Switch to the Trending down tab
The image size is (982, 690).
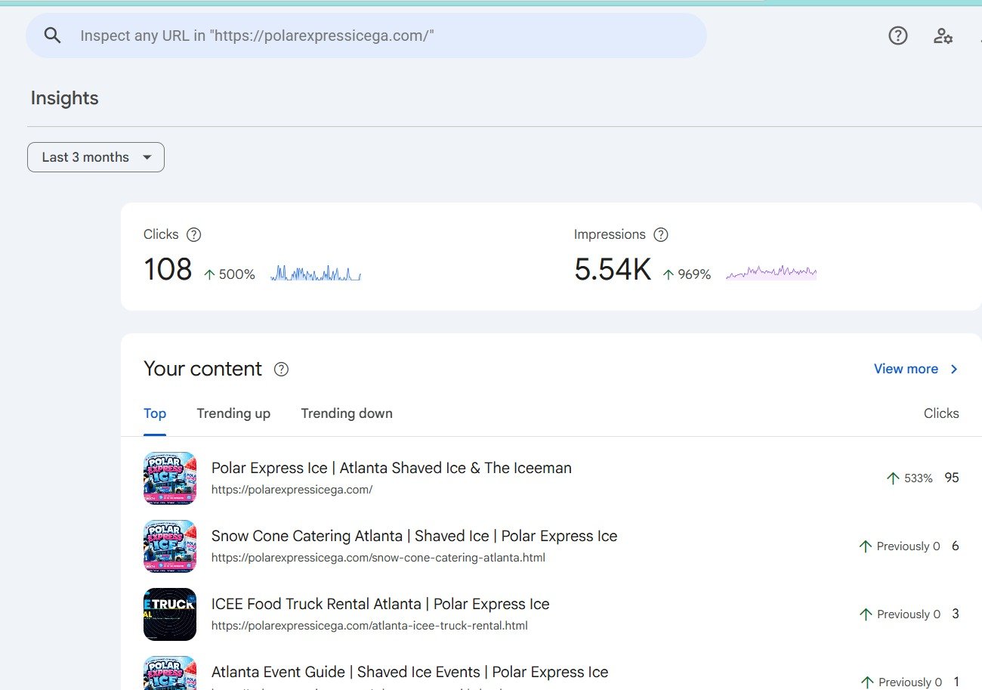[347, 413]
